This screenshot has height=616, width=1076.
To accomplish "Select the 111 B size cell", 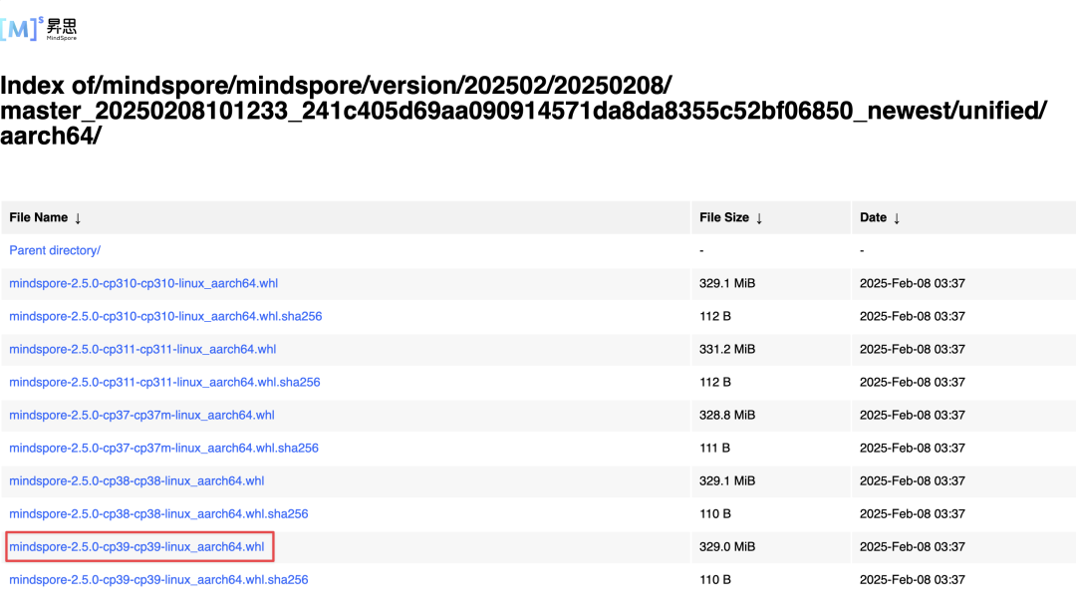I will (714, 449).
